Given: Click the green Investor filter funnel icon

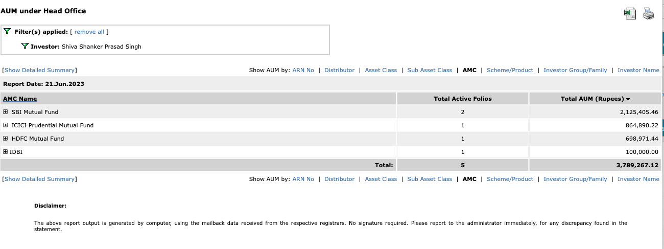Looking at the screenshot, I should 25,46.
